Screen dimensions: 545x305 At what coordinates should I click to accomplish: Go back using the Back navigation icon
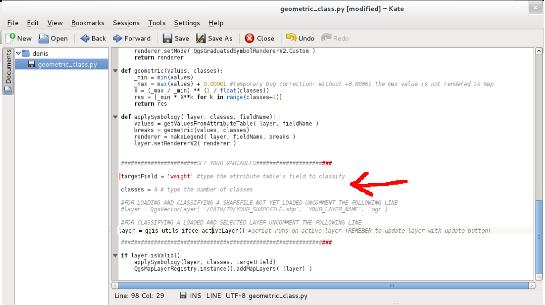[93, 38]
